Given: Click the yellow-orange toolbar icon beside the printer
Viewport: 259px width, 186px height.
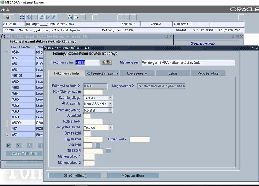Looking at the screenshot, I should coord(8,17).
